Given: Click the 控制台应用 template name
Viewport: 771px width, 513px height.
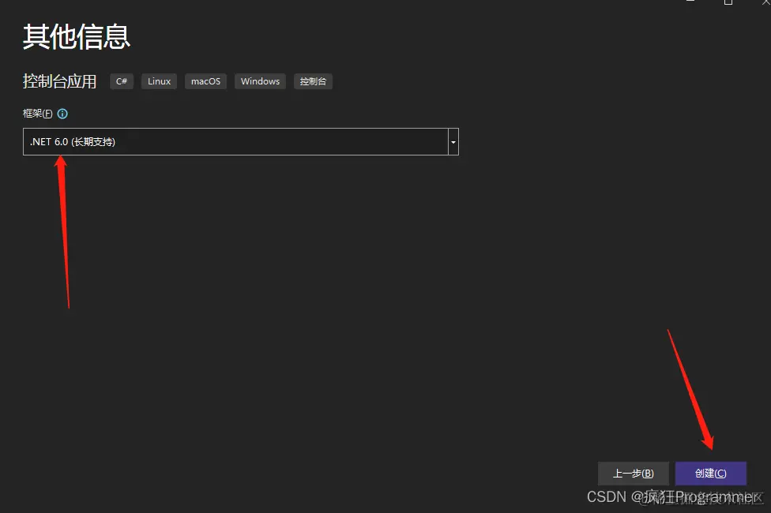Looking at the screenshot, I should click(x=59, y=81).
